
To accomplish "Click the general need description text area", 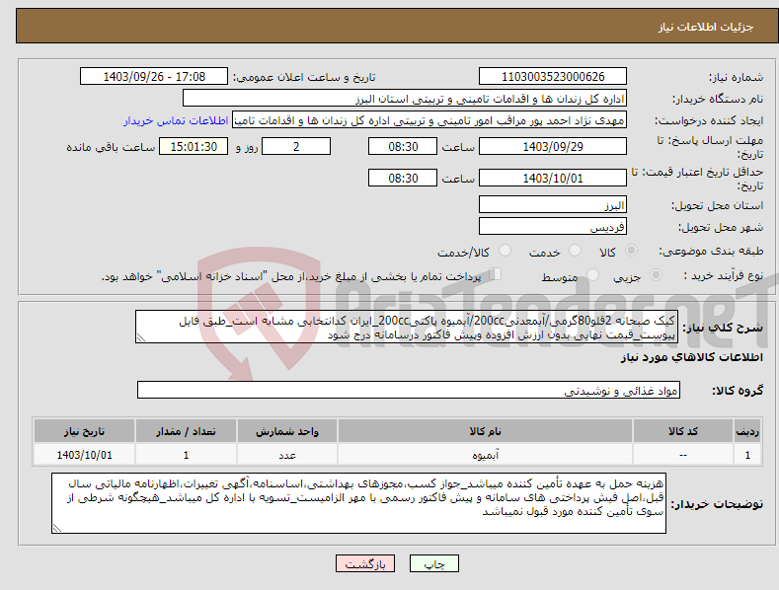I will (407, 327).
